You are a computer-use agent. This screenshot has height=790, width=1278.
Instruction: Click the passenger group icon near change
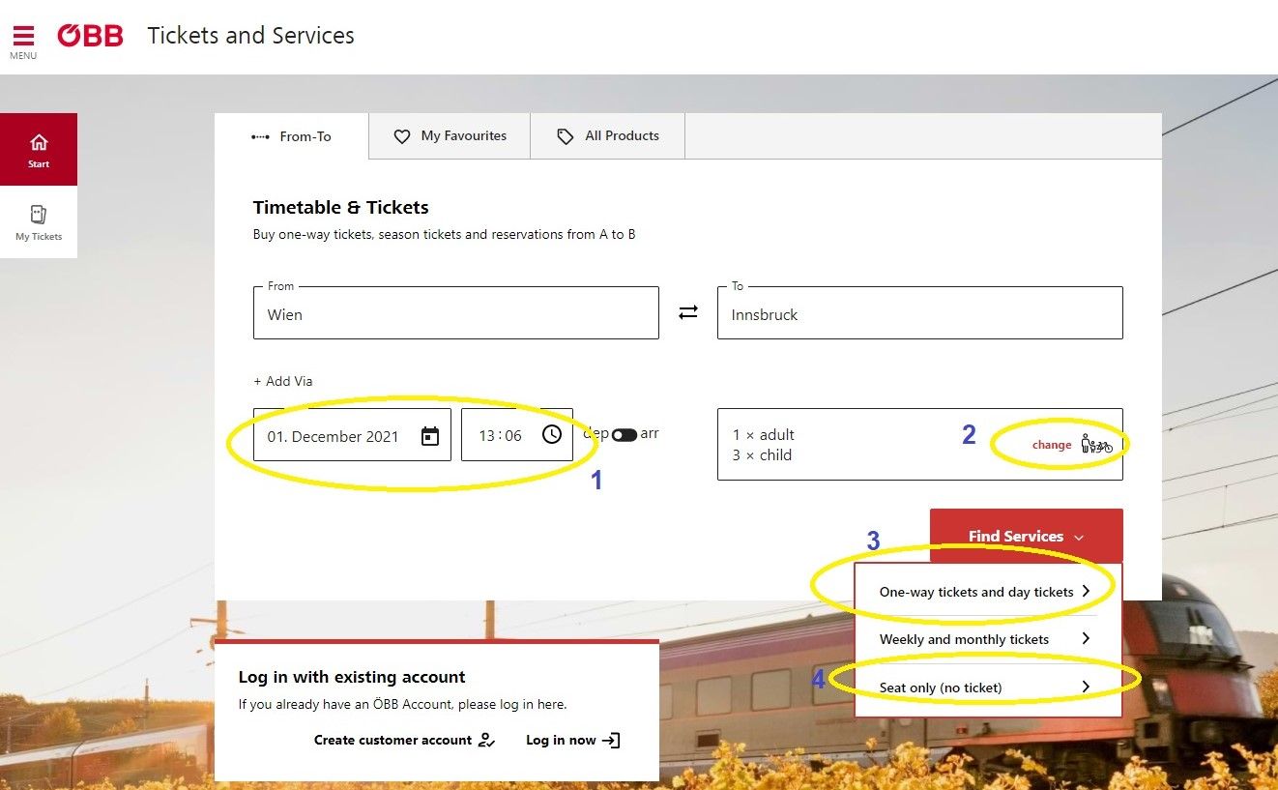[1097, 444]
